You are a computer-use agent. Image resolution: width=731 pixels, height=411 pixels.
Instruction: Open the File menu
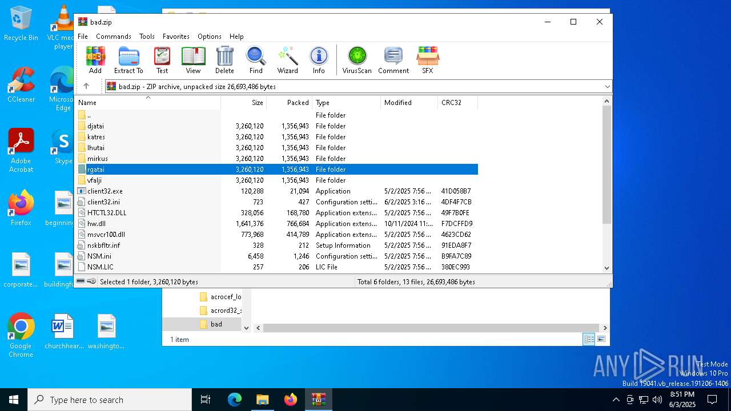click(x=83, y=36)
